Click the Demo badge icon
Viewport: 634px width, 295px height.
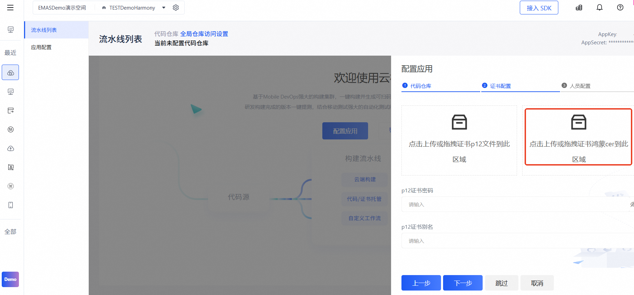point(10,279)
